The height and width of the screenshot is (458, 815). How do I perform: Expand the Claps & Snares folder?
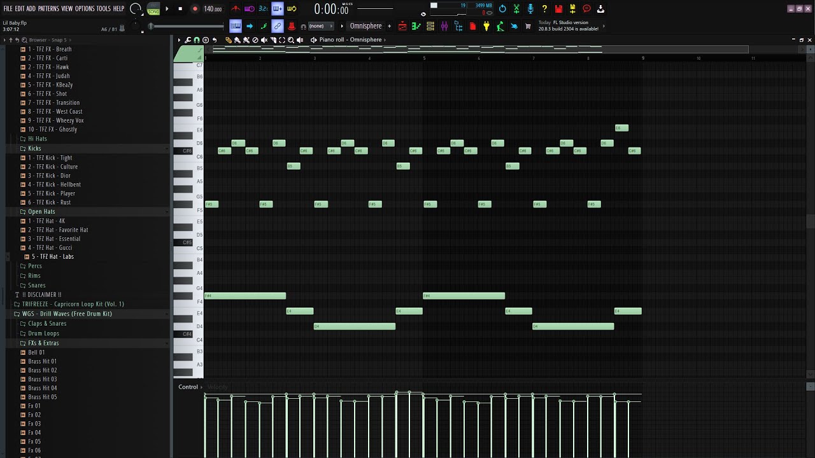coord(48,323)
